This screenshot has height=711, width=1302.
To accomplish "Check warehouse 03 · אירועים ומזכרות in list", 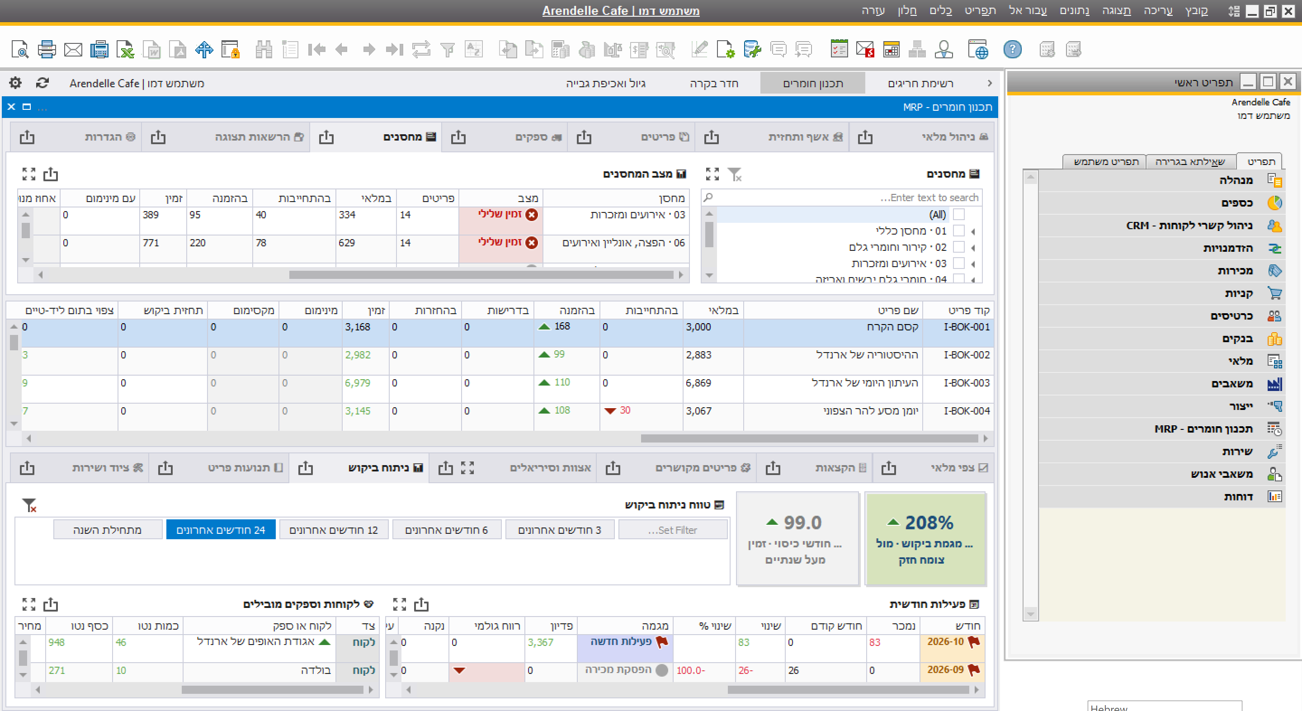I will tap(958, 263).
